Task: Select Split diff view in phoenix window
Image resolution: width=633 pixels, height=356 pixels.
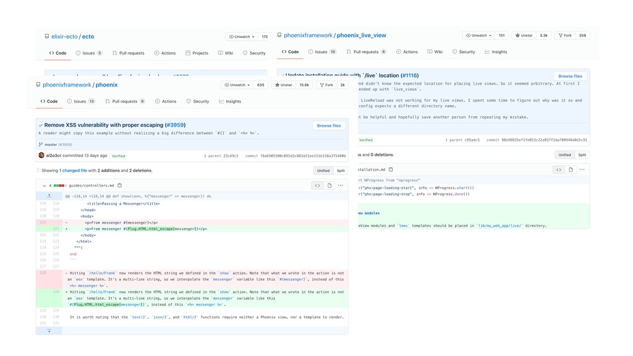Action: [341, 171]
